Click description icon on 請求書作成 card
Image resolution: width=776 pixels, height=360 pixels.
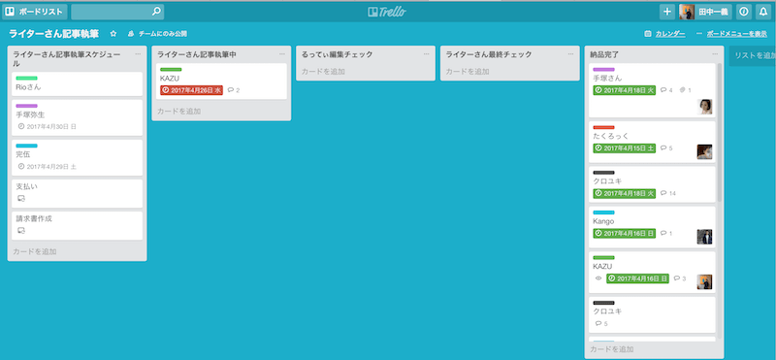point(20,230)
